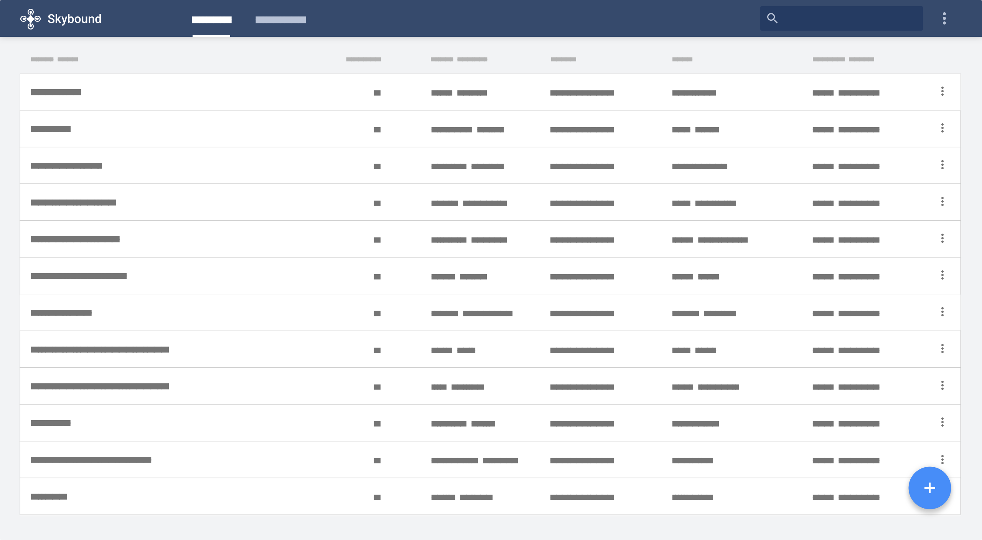The height and width of the screenshot is (540, 982).
Task: Open the third table row's options menu
Action: (942, 165)
